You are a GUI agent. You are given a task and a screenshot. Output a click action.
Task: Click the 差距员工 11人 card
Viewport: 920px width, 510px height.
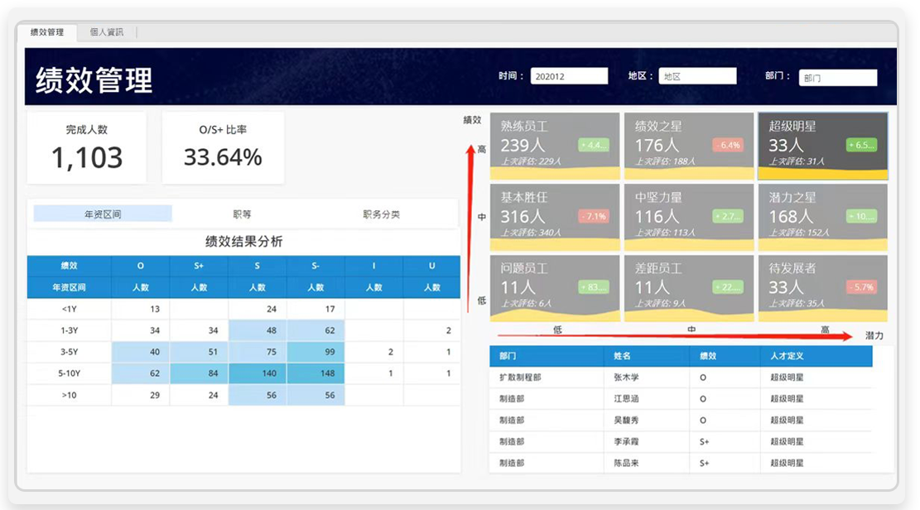(x=689, y=288)
